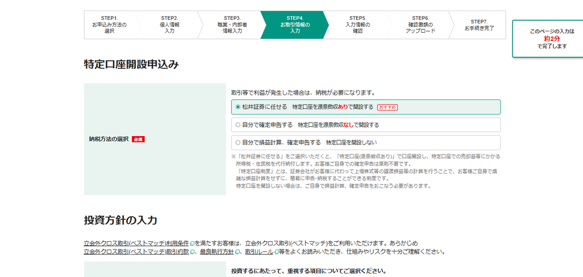Click external-link icon after 最良執行方針
The height and width of the screenshot is (277, 583).
(237, 252)
